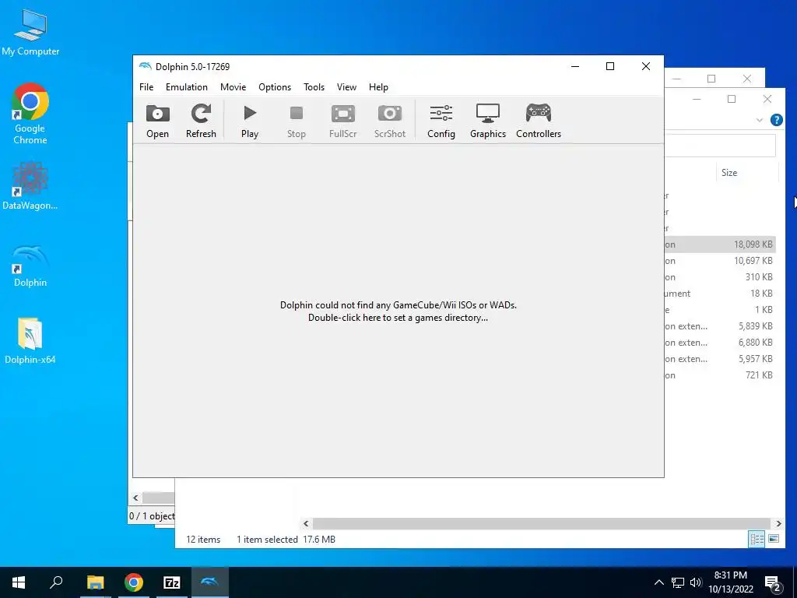
Task: Open the Config settings icon
Action: (x=441, y=121)
